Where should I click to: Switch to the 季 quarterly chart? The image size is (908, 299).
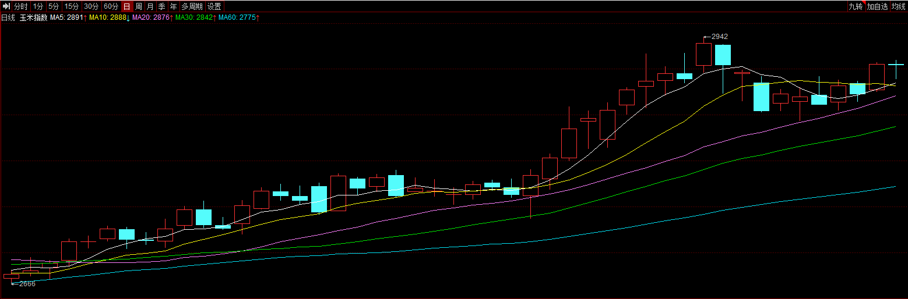[162, 6]
